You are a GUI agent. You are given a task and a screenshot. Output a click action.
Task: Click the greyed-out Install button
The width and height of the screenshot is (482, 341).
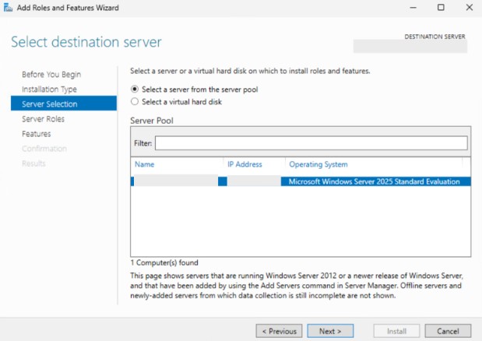tap(396, 331)
